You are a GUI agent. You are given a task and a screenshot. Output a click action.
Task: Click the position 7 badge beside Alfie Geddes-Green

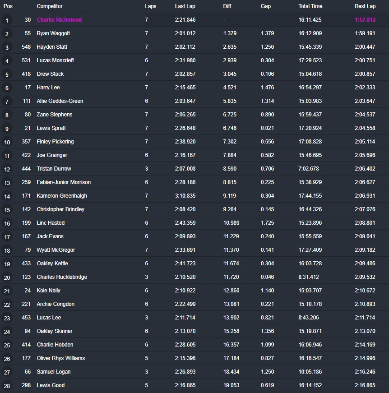(7, 102)
